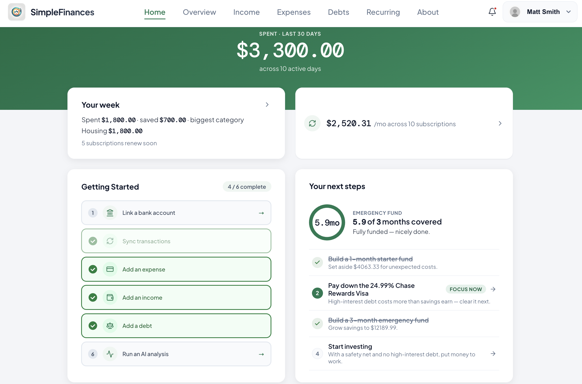Click the step 4 circle for Start investing

click(x=317, y=354)
